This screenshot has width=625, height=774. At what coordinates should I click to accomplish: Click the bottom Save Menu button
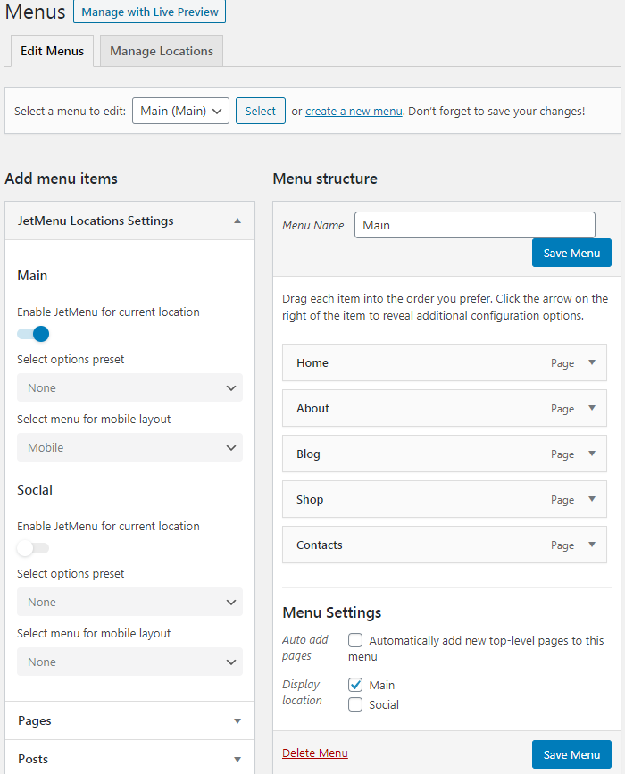571,754
